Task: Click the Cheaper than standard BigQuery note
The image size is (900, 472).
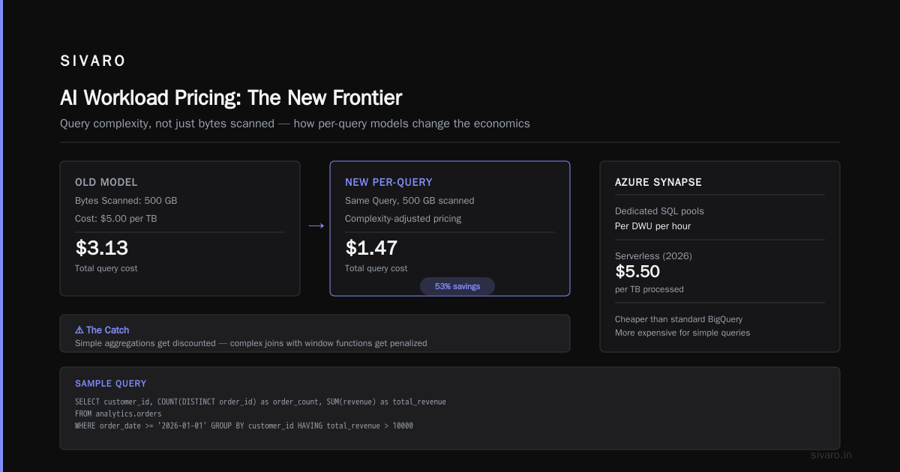Action: point(678,319)
